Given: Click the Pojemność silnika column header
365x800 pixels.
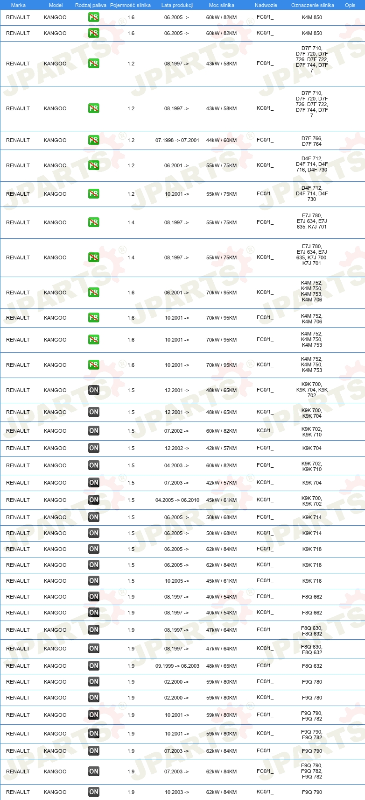Looking at the screenshot, I should click(x=131, y=5).
